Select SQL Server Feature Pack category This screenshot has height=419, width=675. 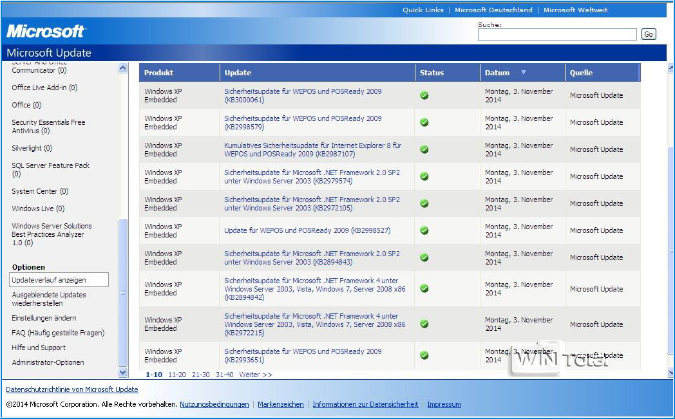pos(50,169)
